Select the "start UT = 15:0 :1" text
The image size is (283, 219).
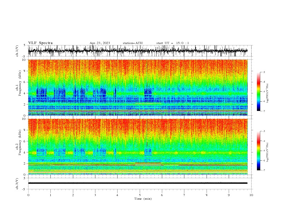point(173,43)
